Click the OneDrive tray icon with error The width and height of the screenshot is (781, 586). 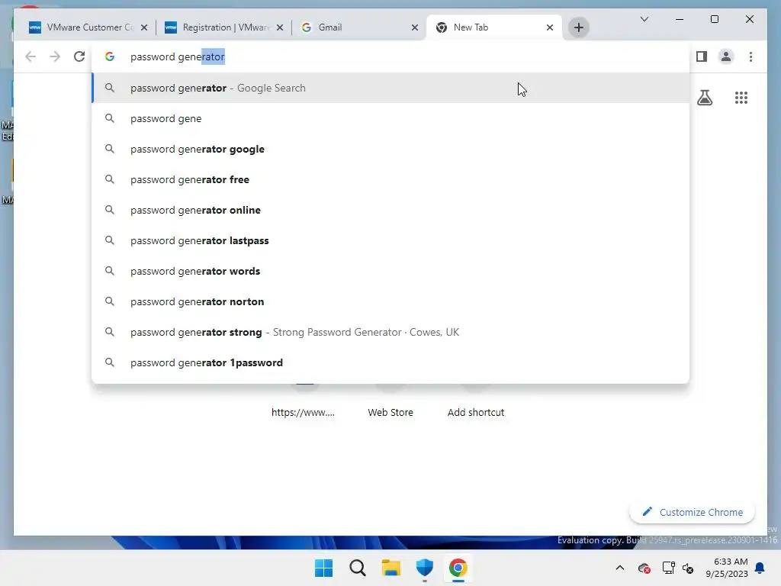[x=644, y=568]
